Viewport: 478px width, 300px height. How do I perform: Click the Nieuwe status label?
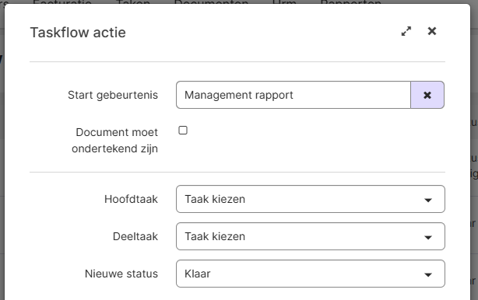click(x=121, y=274)
